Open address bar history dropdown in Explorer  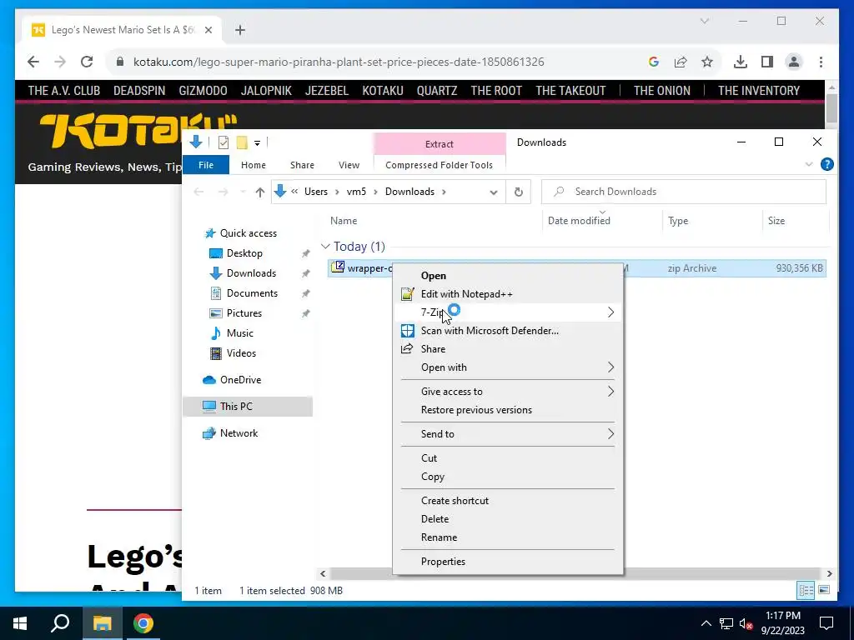tap(494, 192)
